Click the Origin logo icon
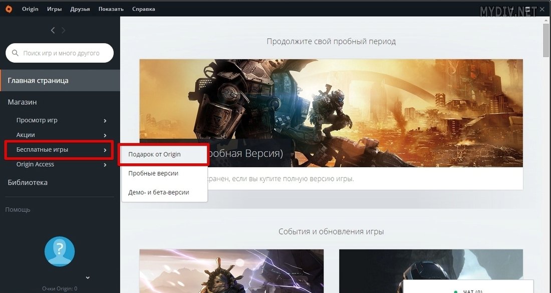The height and width of the screenshot is (293, 551). click(9, 9)
